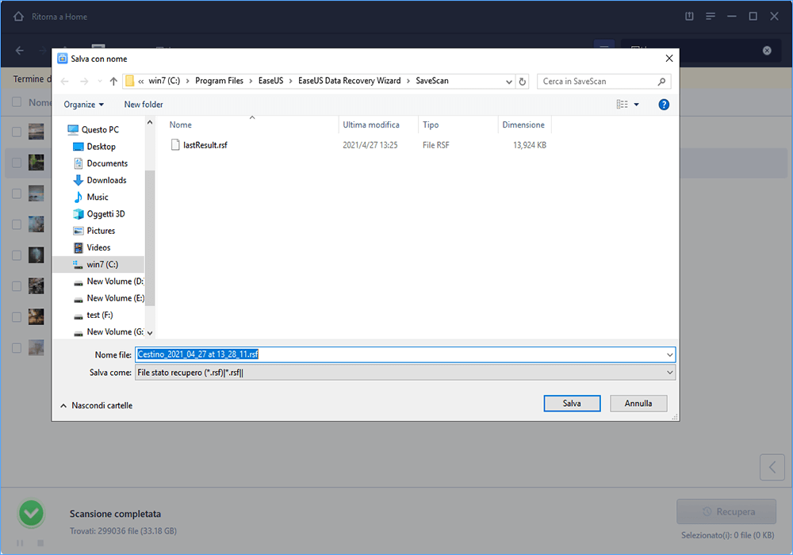Sort files by Ultima modifica column
The image size is (793, 555).
(370, 125)
